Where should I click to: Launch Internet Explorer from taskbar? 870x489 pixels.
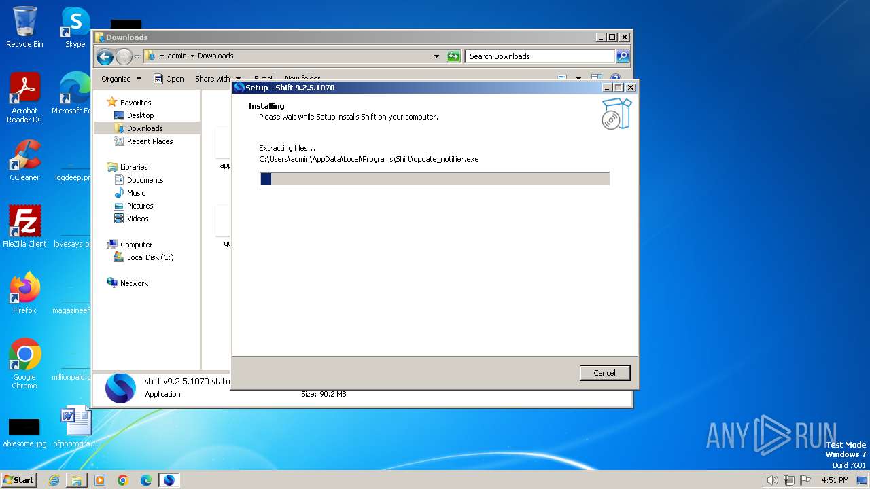(54, 480)
